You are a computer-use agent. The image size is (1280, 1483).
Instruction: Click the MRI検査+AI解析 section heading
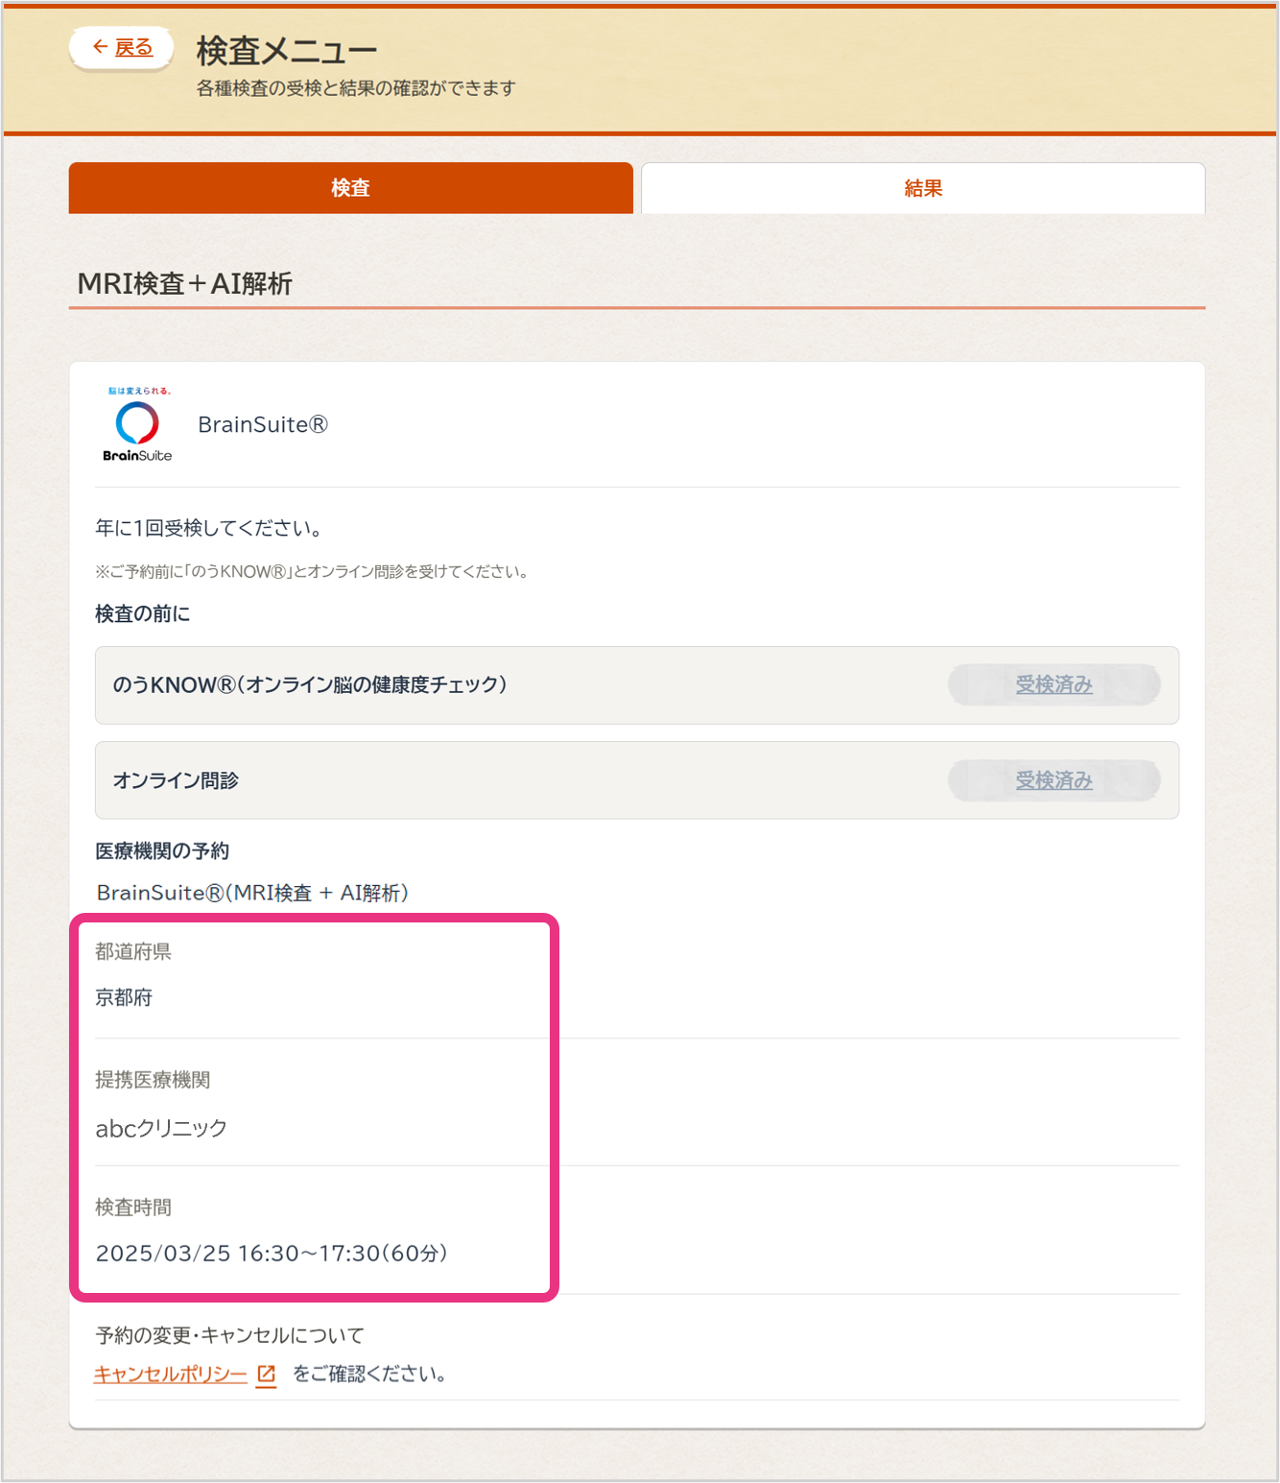(184, 284)
